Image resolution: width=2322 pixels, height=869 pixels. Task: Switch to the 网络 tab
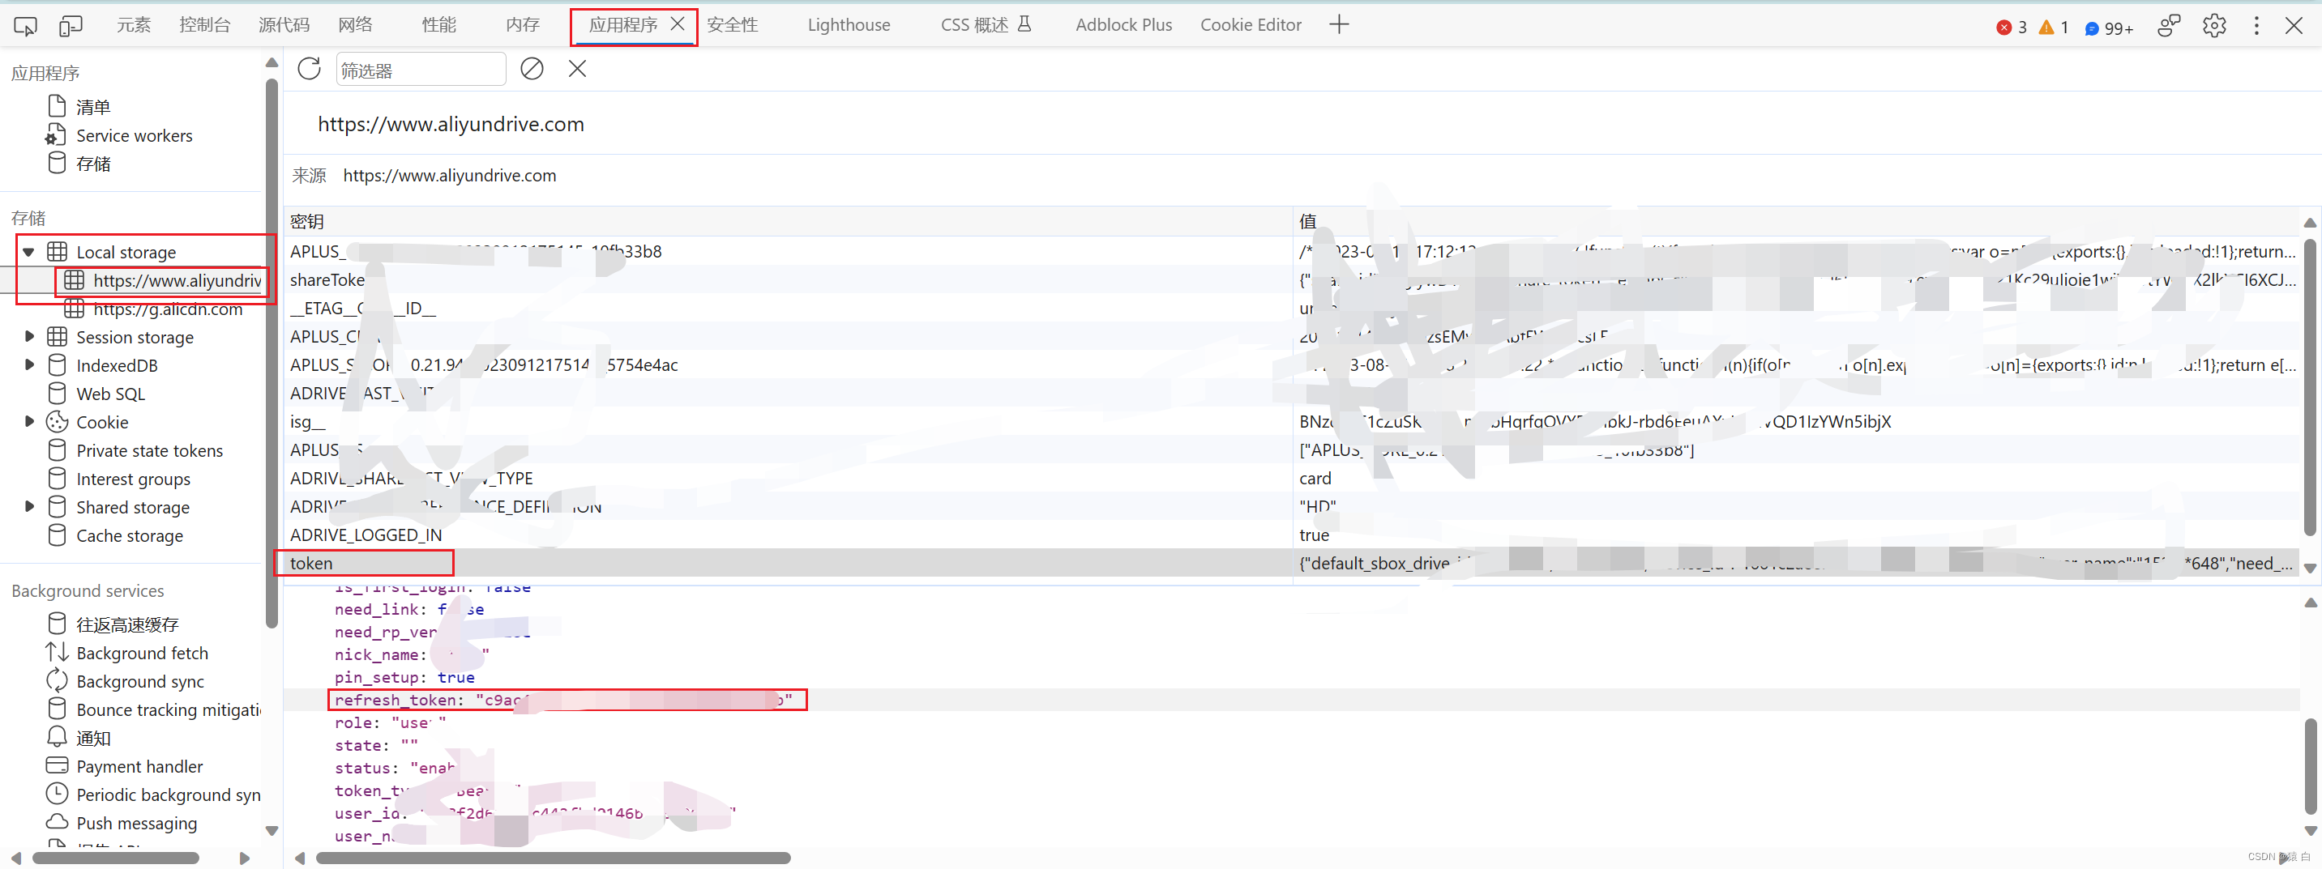click(x=355, y=25)
